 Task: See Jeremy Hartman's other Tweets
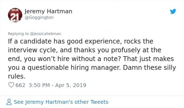click(x=61, y=102)
